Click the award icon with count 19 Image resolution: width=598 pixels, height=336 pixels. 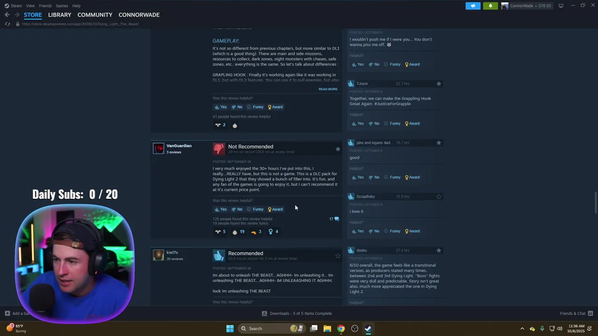point(238,231)
